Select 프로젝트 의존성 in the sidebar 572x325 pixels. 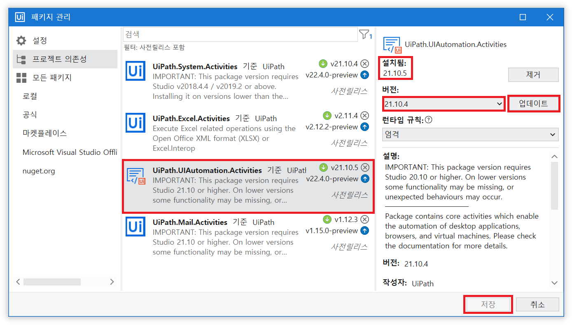pyautogui.click(x=65, y=59)
